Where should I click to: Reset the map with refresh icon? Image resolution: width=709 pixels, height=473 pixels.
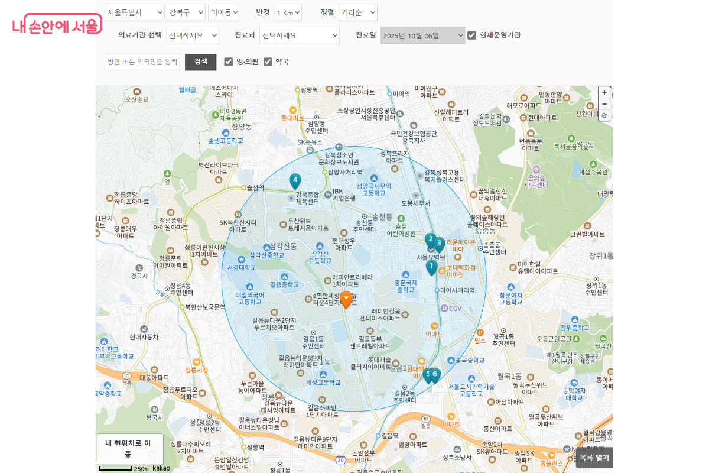pyautogui.click(x=604, y=115)
